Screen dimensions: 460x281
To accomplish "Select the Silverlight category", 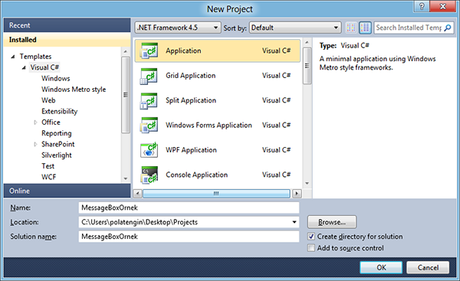I will 57,155.
